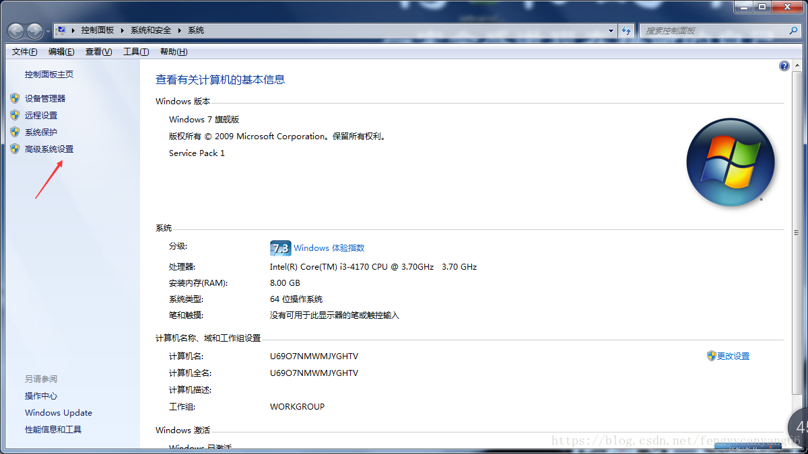Click the Back navigation arrow button
The height and width of the screenshot is (454, 808).
[16, 30]
